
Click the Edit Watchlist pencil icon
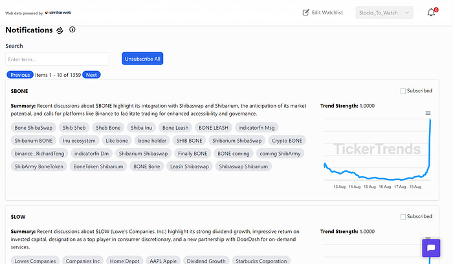tap(305, 12)
